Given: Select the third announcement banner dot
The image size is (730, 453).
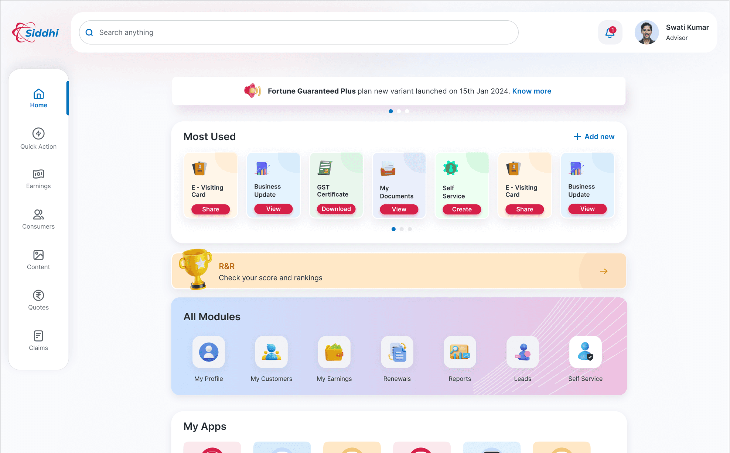Looking at the screenshot, I should pos(407,111).
